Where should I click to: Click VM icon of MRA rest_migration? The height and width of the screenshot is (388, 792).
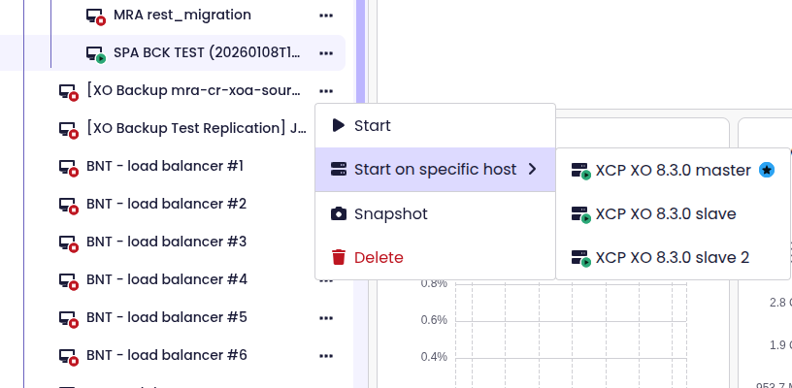[96, 16]
